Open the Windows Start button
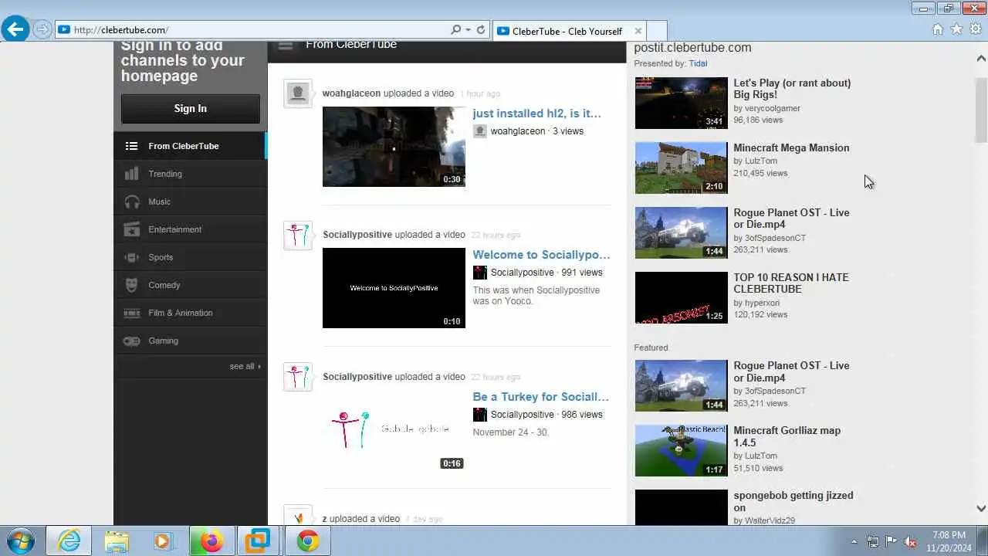 coord(21,541)
